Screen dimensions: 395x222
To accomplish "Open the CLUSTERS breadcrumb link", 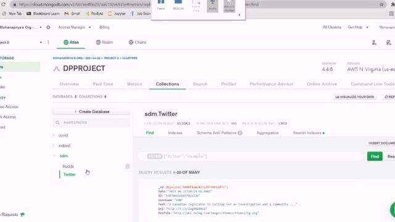I will 130,58.
